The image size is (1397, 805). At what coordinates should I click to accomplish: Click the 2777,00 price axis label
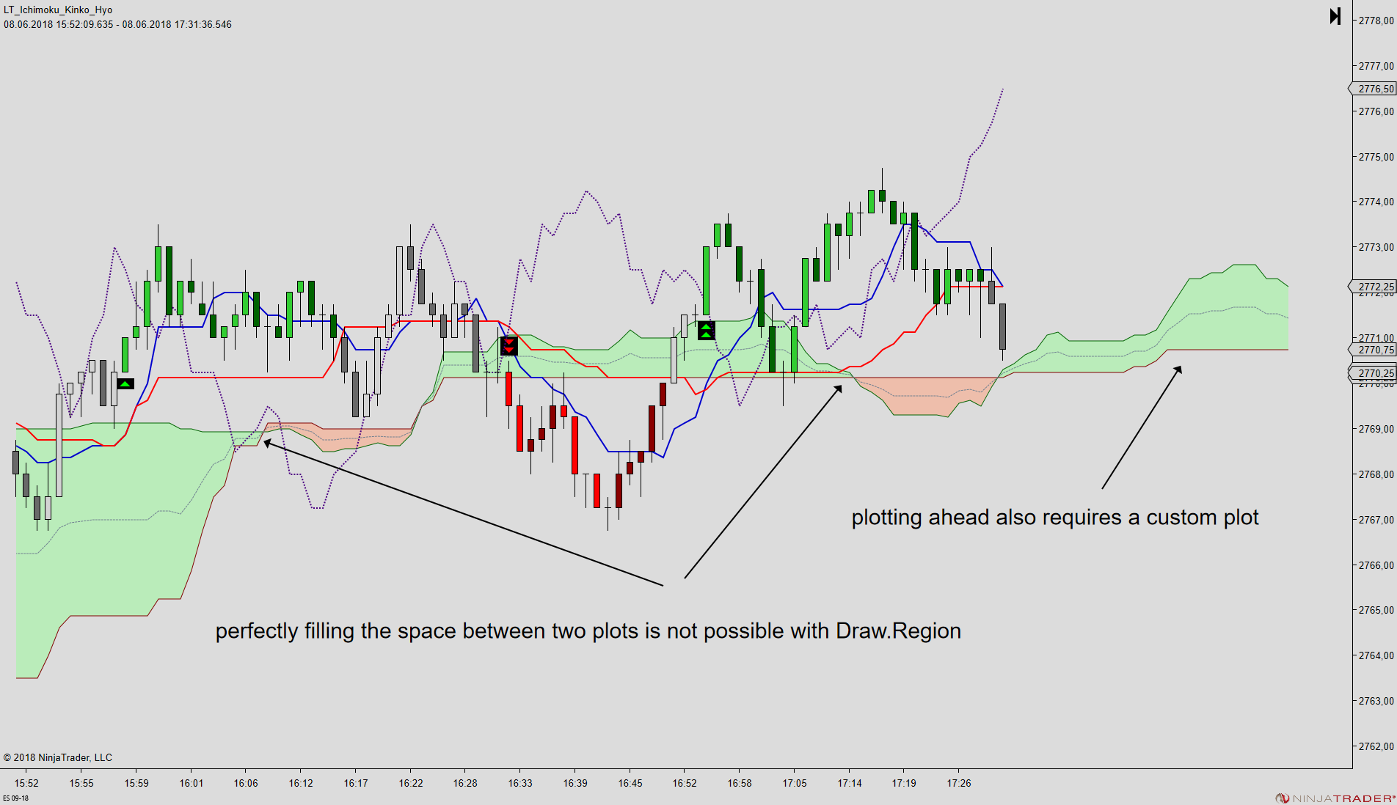point(1376,66)
